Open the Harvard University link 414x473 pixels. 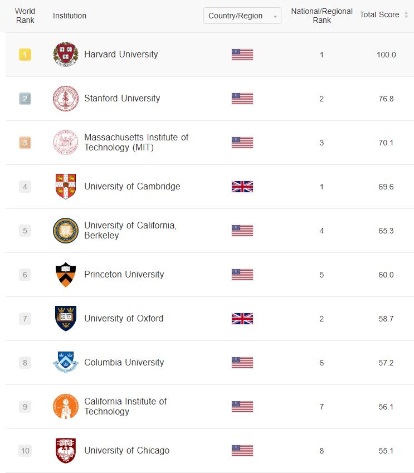click(x=121, y=55)
